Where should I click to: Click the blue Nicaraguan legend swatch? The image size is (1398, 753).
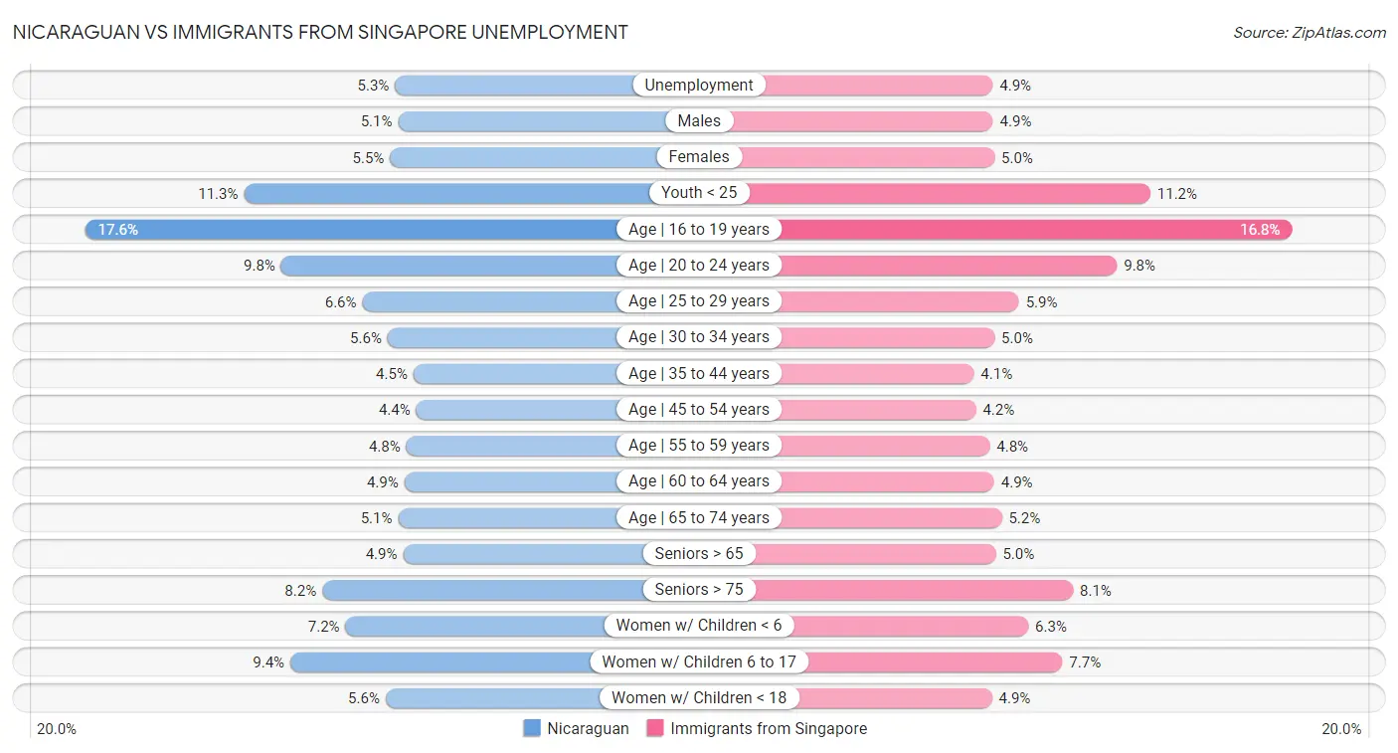coord(532,728)
